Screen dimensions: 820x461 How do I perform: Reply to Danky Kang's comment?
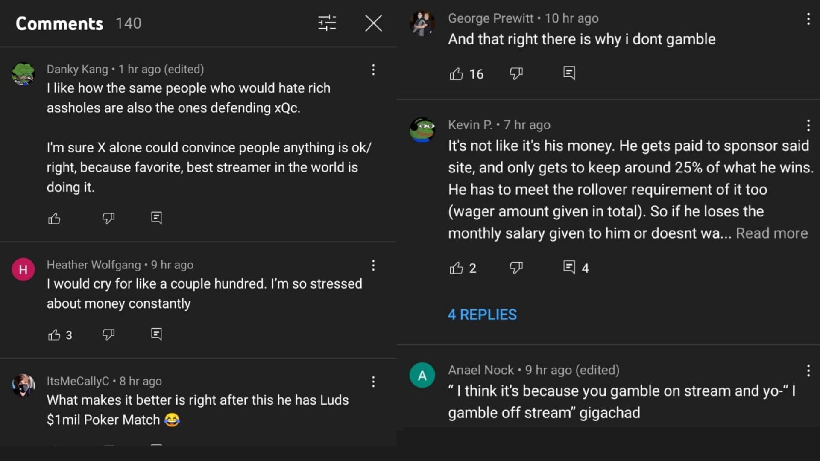click(x=156, y=218)
